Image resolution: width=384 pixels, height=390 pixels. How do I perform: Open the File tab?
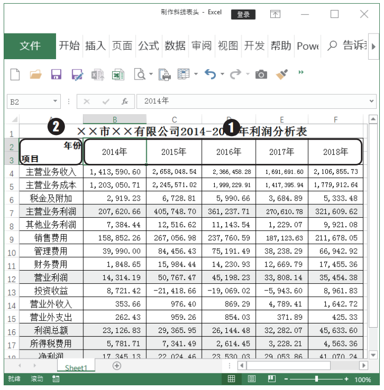(x=30, y=46)
